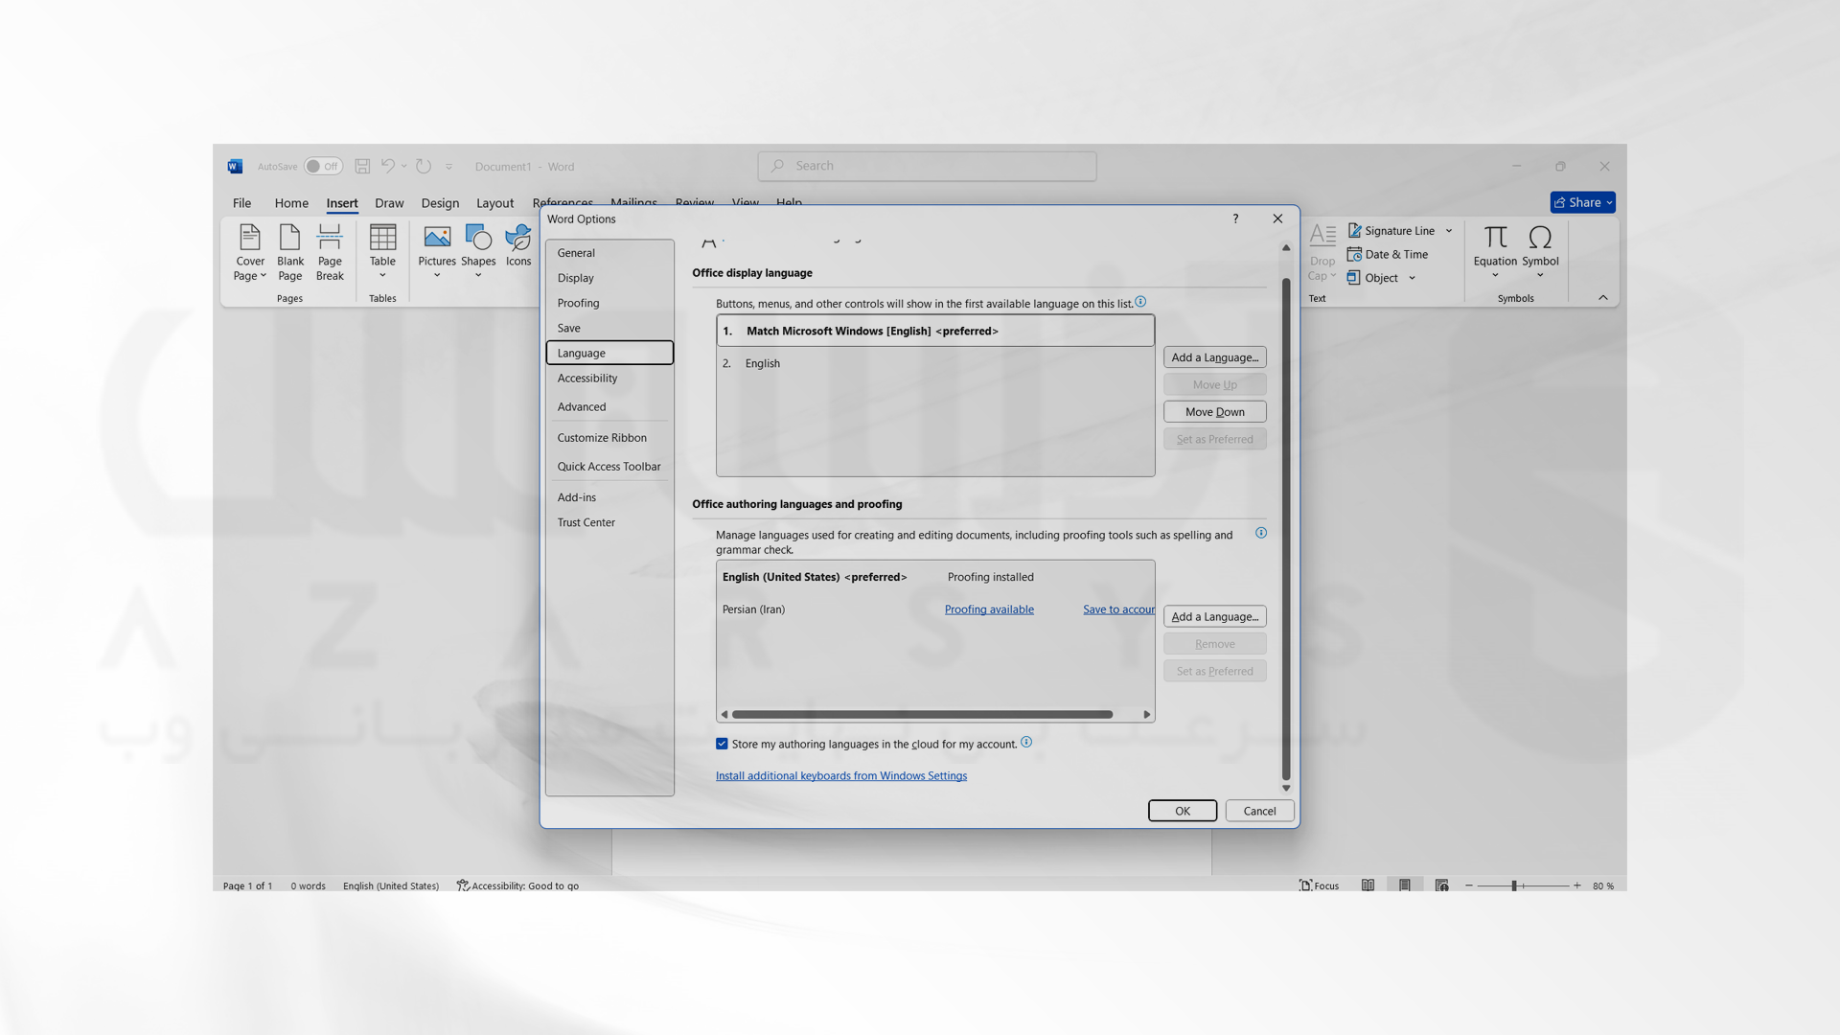1840x1035 pixels.
Task: Select Customize Ribbon category
Action: 609,438
